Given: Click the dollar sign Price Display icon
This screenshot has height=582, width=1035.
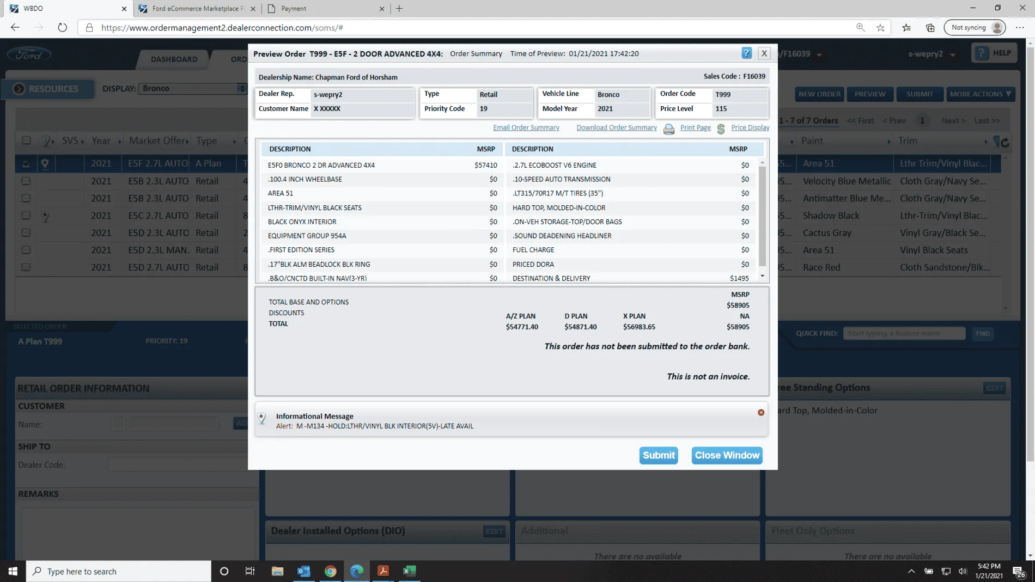Looking at the screenshot, I should 721,128.
